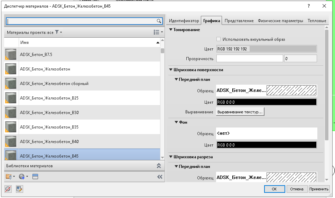This screenshot has height=198, width=335.
Task: Click the transparency slider bar
Action: [249, 59]
